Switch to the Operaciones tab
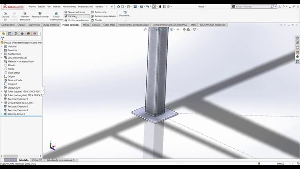This screenshot has width=300, height=169. click(x=8, y=25)
